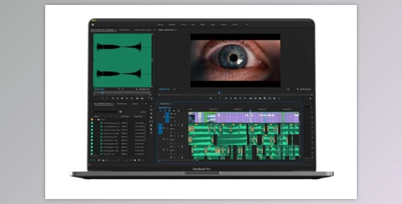Select the Slip tool

[151, 121]
